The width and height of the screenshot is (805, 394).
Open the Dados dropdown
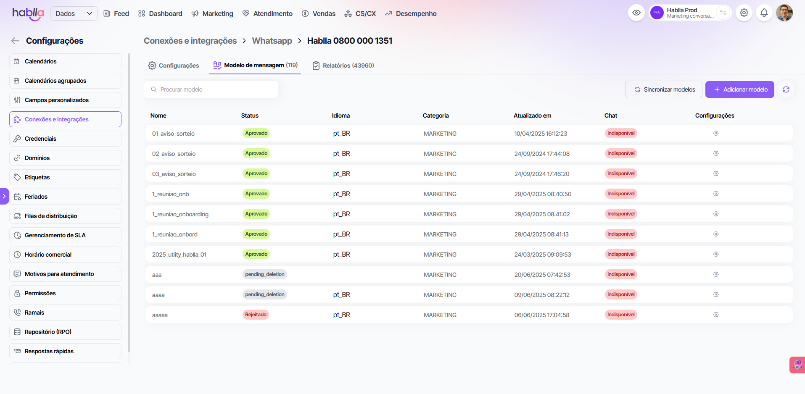pyautogui.click(x=74, y=13)
